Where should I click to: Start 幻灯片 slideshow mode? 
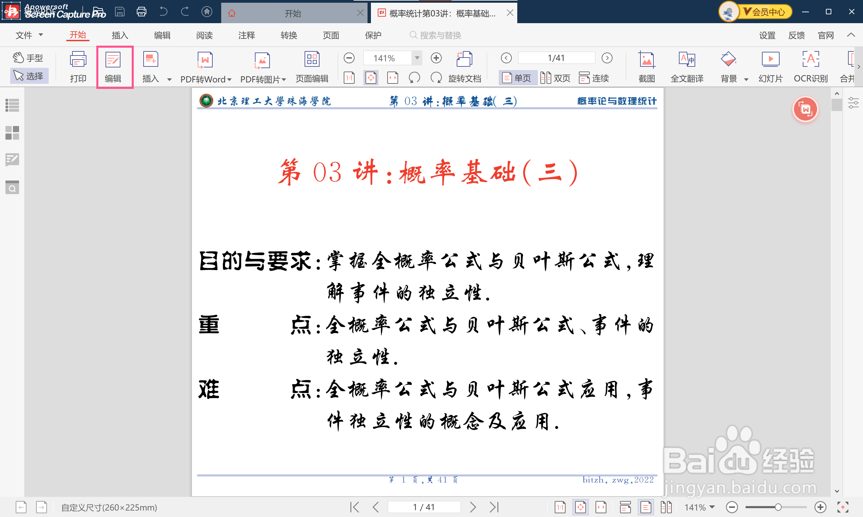[x=770, y=66]
